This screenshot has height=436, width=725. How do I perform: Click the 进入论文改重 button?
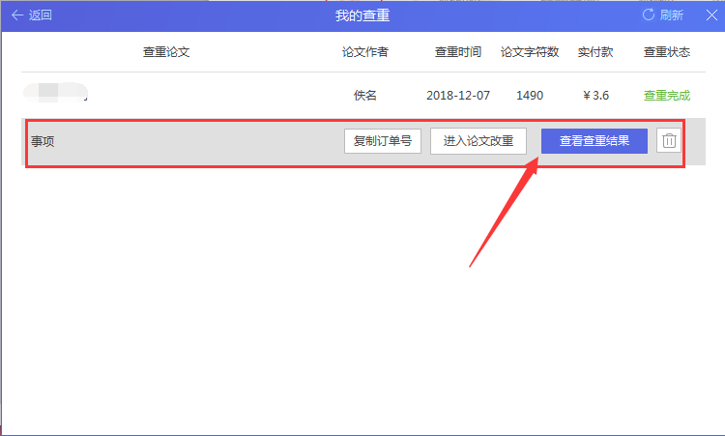pyautogui.click(x=478, y=141)
